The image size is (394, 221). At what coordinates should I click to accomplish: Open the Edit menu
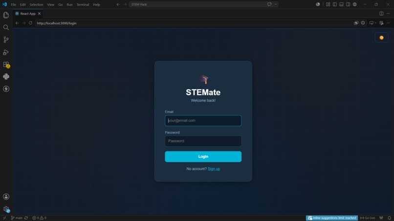22,4
